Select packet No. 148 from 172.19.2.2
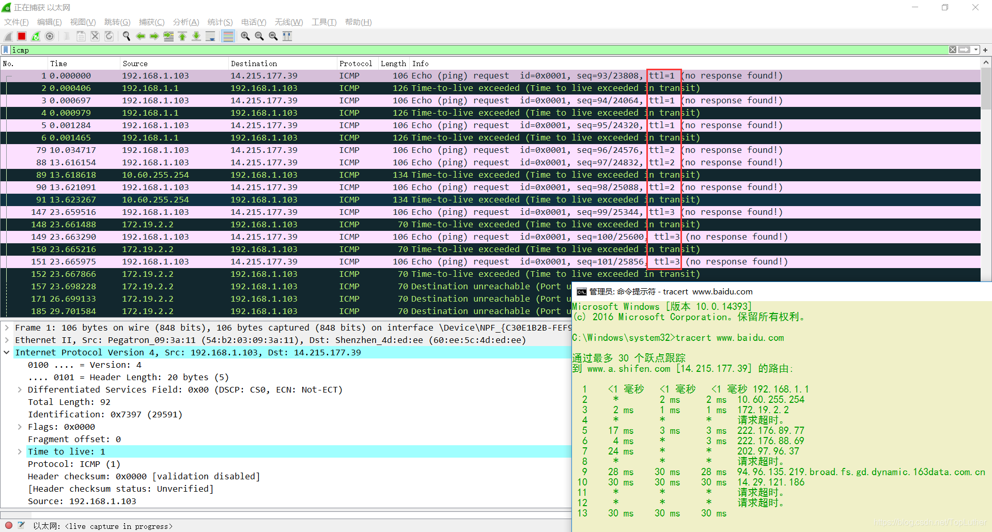This screenshot has width=992, height=532. click(x=490, y=224)
